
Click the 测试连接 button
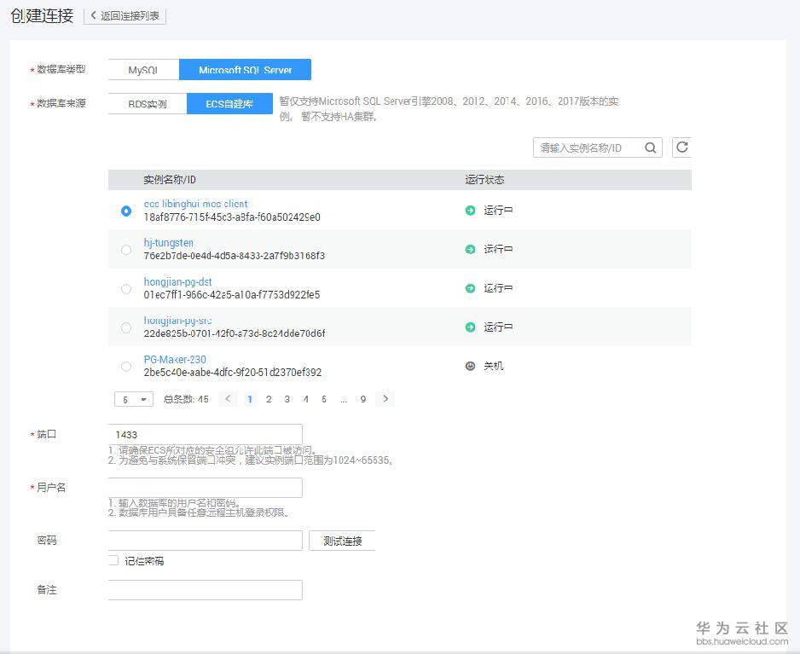point(342,541)
